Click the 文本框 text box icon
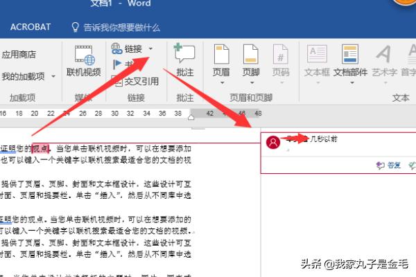The width and height of the screenshot is (416, 277). [317, 54]
